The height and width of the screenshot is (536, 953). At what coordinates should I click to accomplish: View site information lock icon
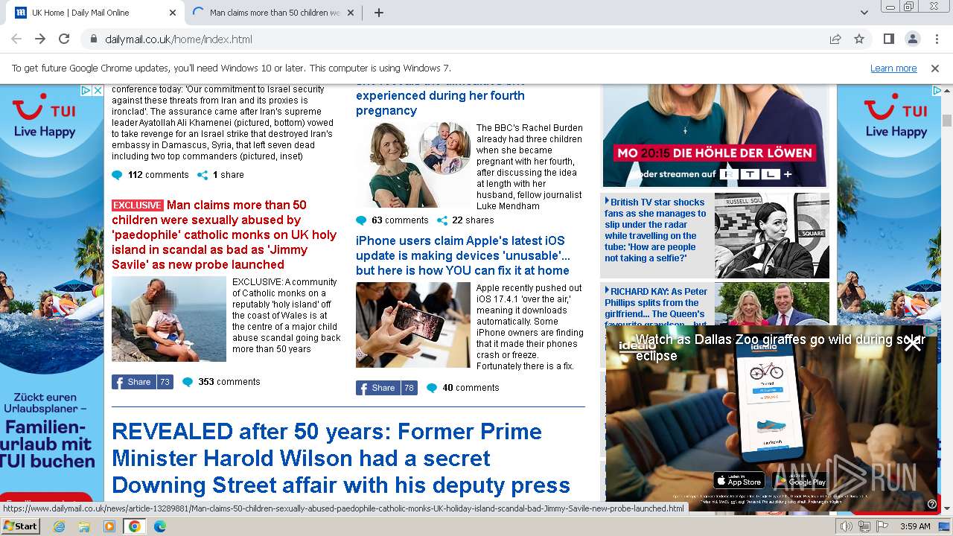[x=93, y=39]
